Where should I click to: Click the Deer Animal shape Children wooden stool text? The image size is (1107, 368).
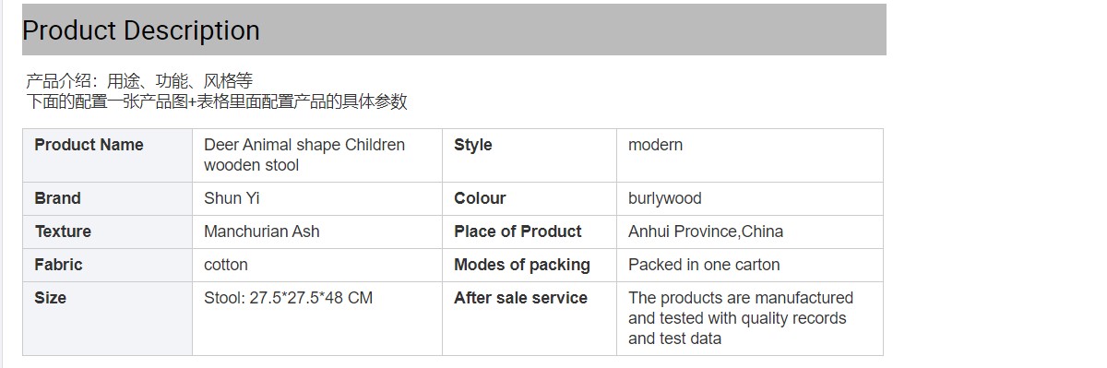pos(304,155)
